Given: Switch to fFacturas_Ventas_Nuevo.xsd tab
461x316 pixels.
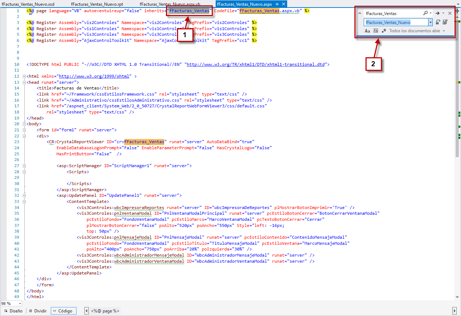Looking at the screenshot, I should click(x=28, y=4).
